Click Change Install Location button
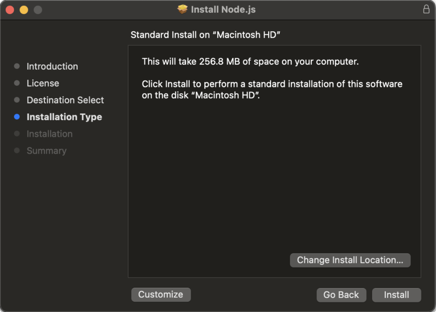Screen dimensions: 436x312 (x=350, y=260)
